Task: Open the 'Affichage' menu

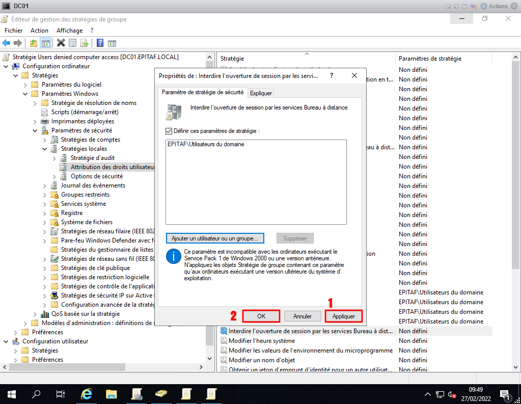Action: tap(69, 31)
